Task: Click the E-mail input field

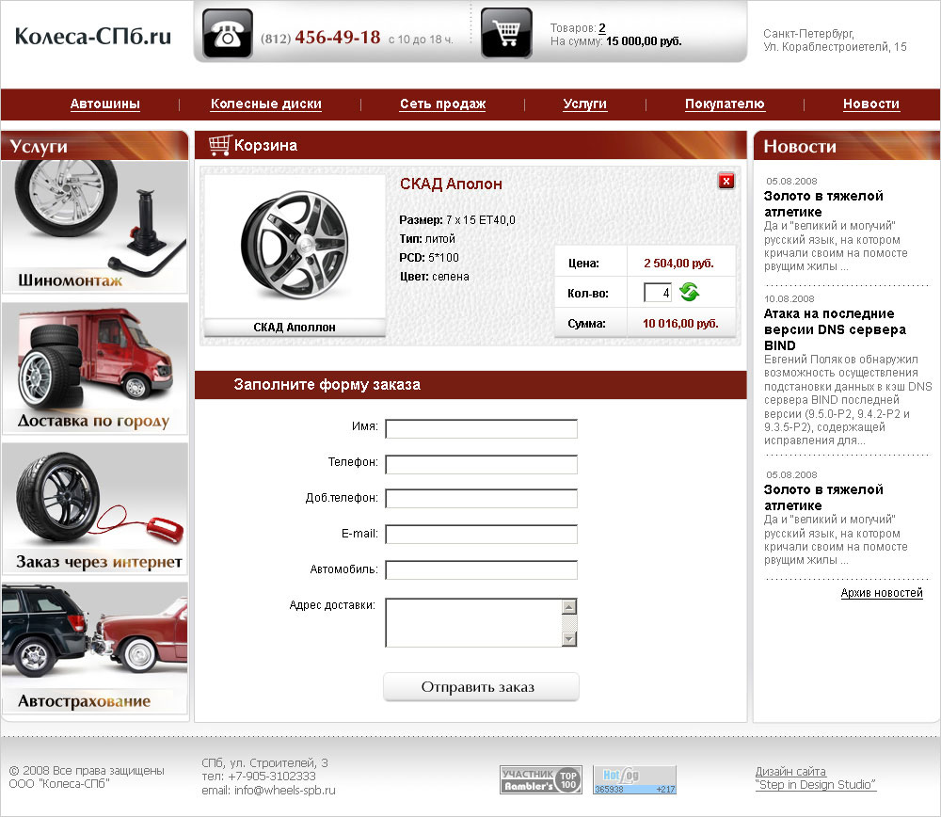Action: click(481, 535)
